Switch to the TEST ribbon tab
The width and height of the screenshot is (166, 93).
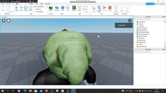[x=37, y=4]
